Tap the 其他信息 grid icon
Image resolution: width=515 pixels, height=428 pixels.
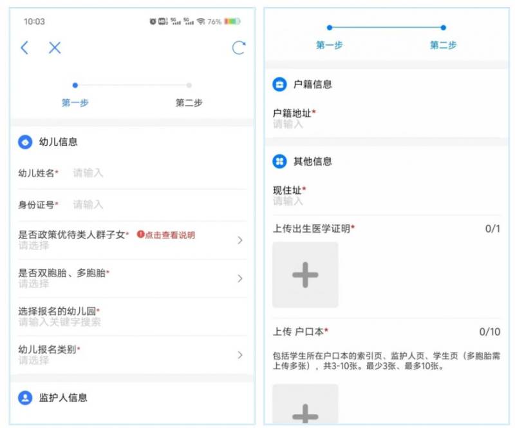279,161
